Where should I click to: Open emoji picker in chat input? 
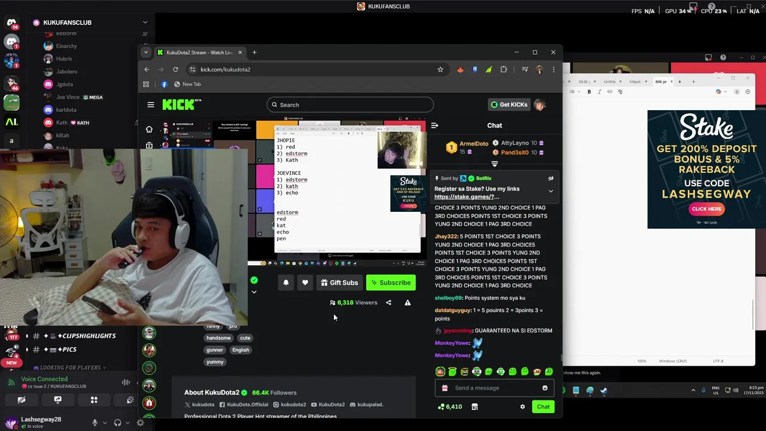[x=545, y=388]
